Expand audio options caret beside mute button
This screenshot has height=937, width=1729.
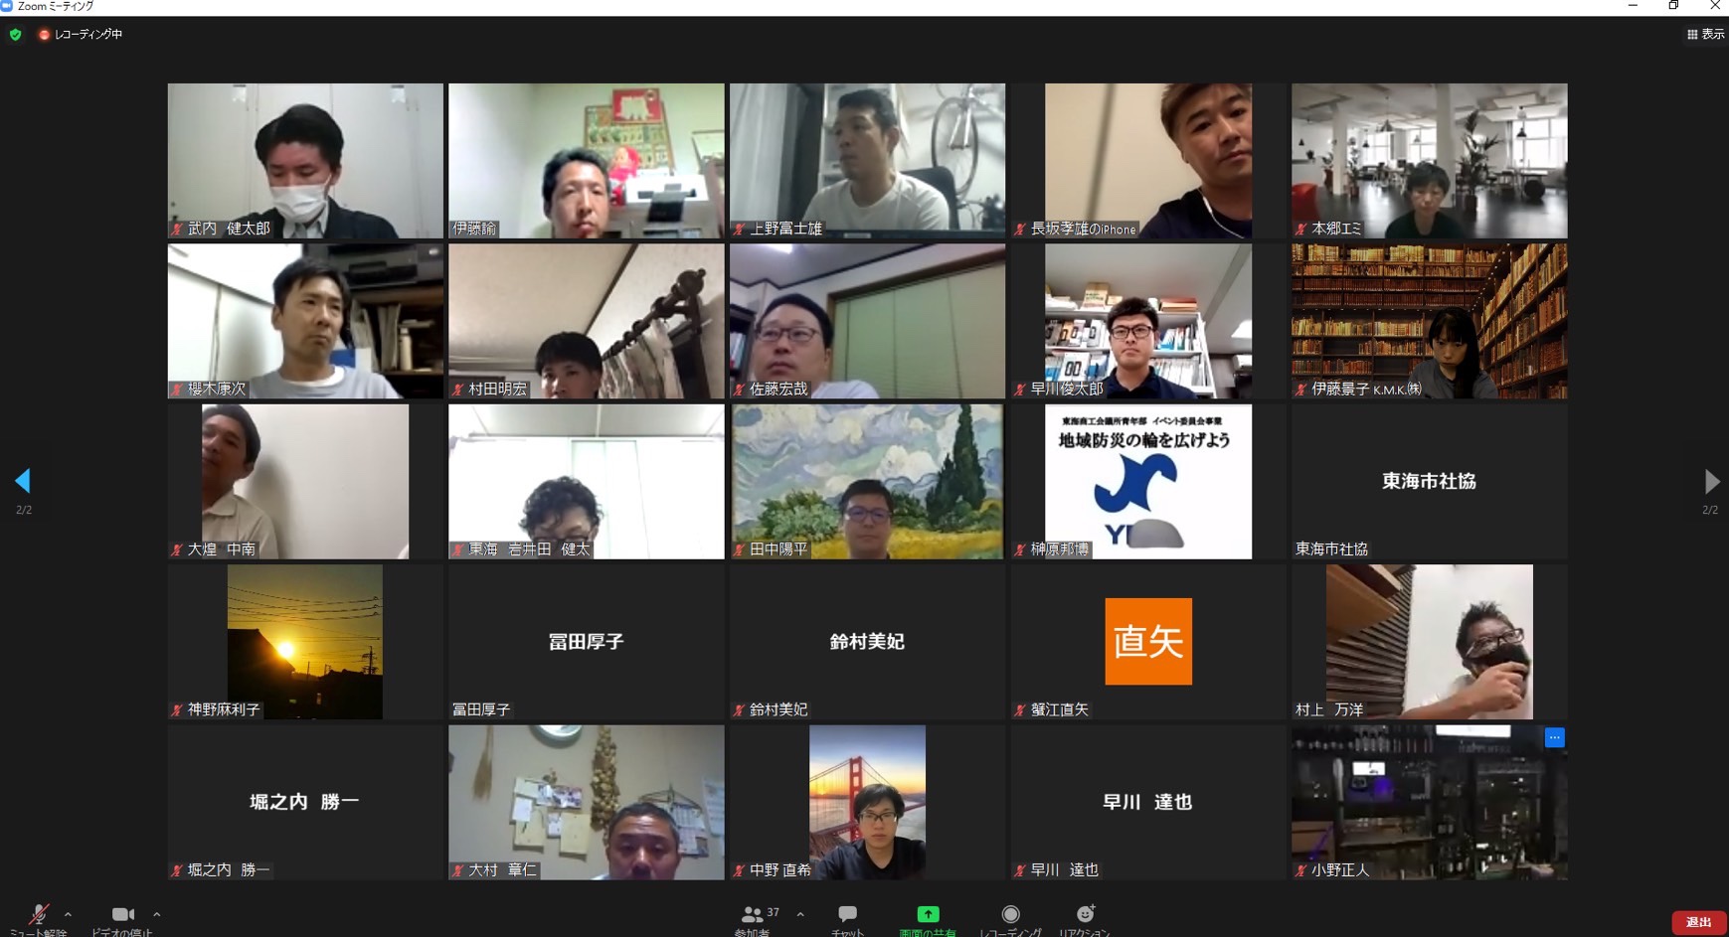point(68,915)
